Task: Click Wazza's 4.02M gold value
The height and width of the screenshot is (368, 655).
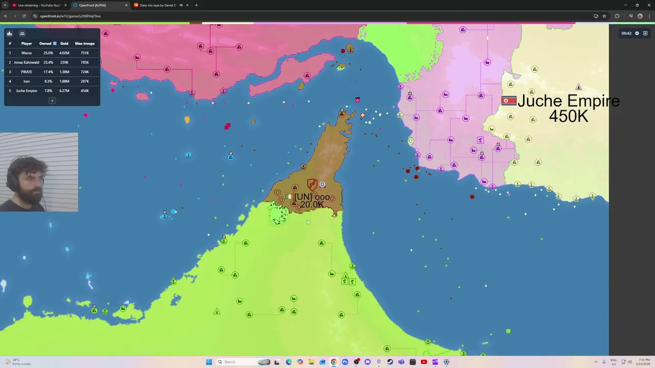Action: click(x=64, y=53)
